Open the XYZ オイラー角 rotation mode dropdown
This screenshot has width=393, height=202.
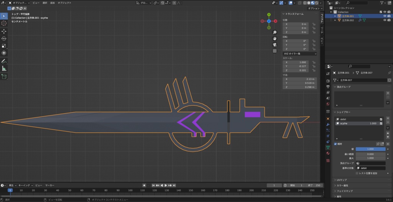300,54
